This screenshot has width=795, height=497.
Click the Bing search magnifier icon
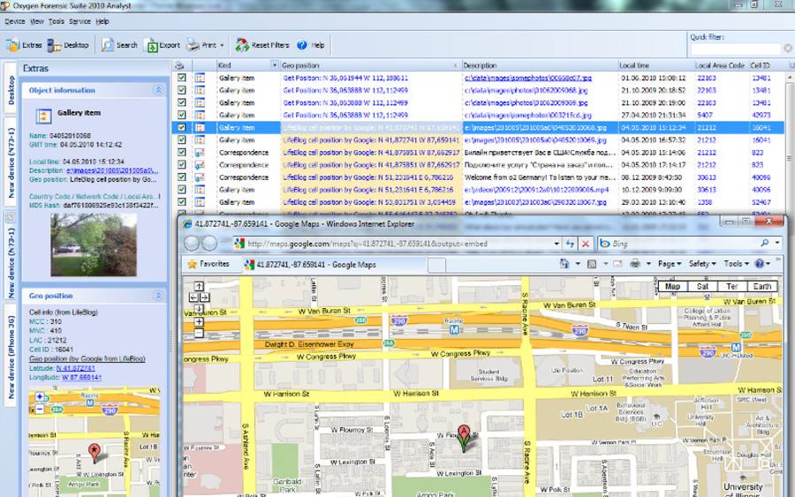(765, 243)
